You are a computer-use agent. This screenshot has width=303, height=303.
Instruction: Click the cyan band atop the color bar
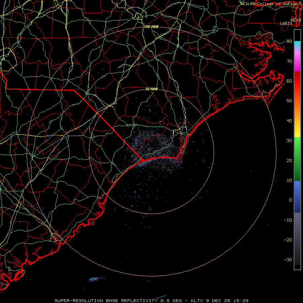(297, 44)
